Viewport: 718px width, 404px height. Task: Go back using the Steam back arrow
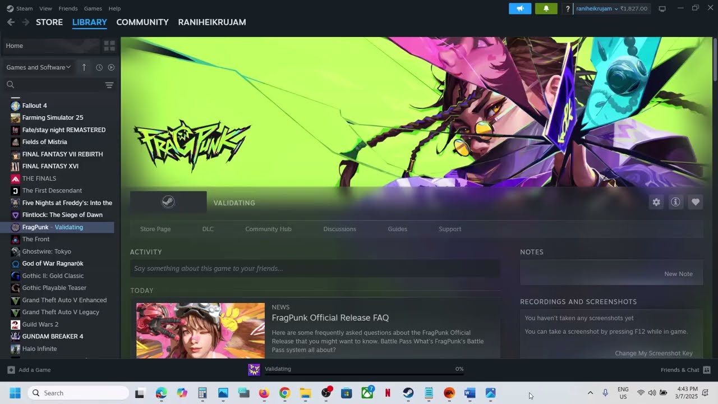(x=11, y=22)
